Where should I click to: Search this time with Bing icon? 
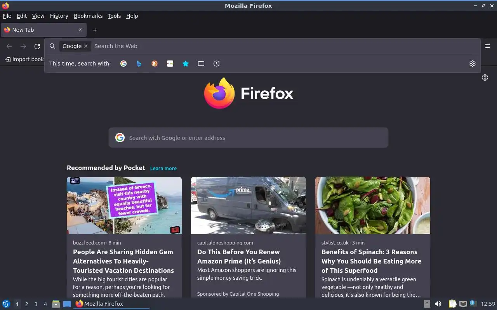click(139, 64)
